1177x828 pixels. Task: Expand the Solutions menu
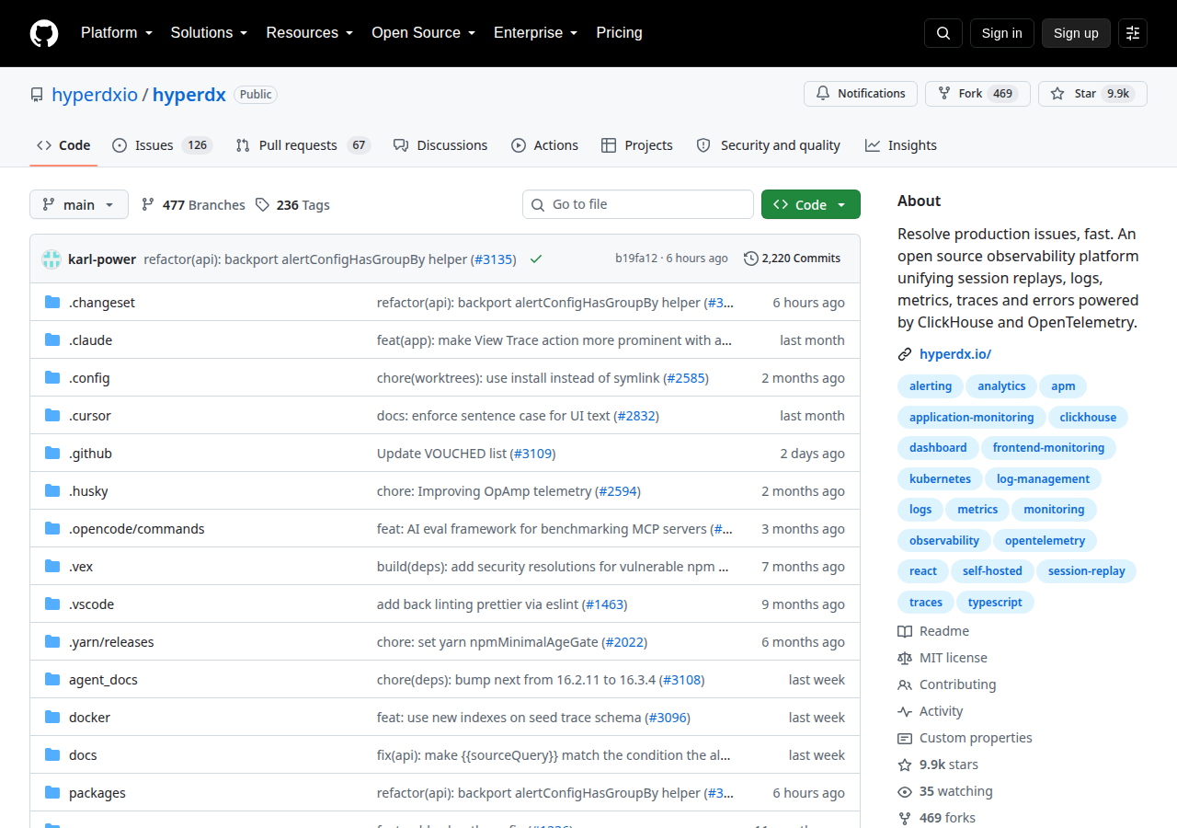pyautogui.click(x=209, y=33)
